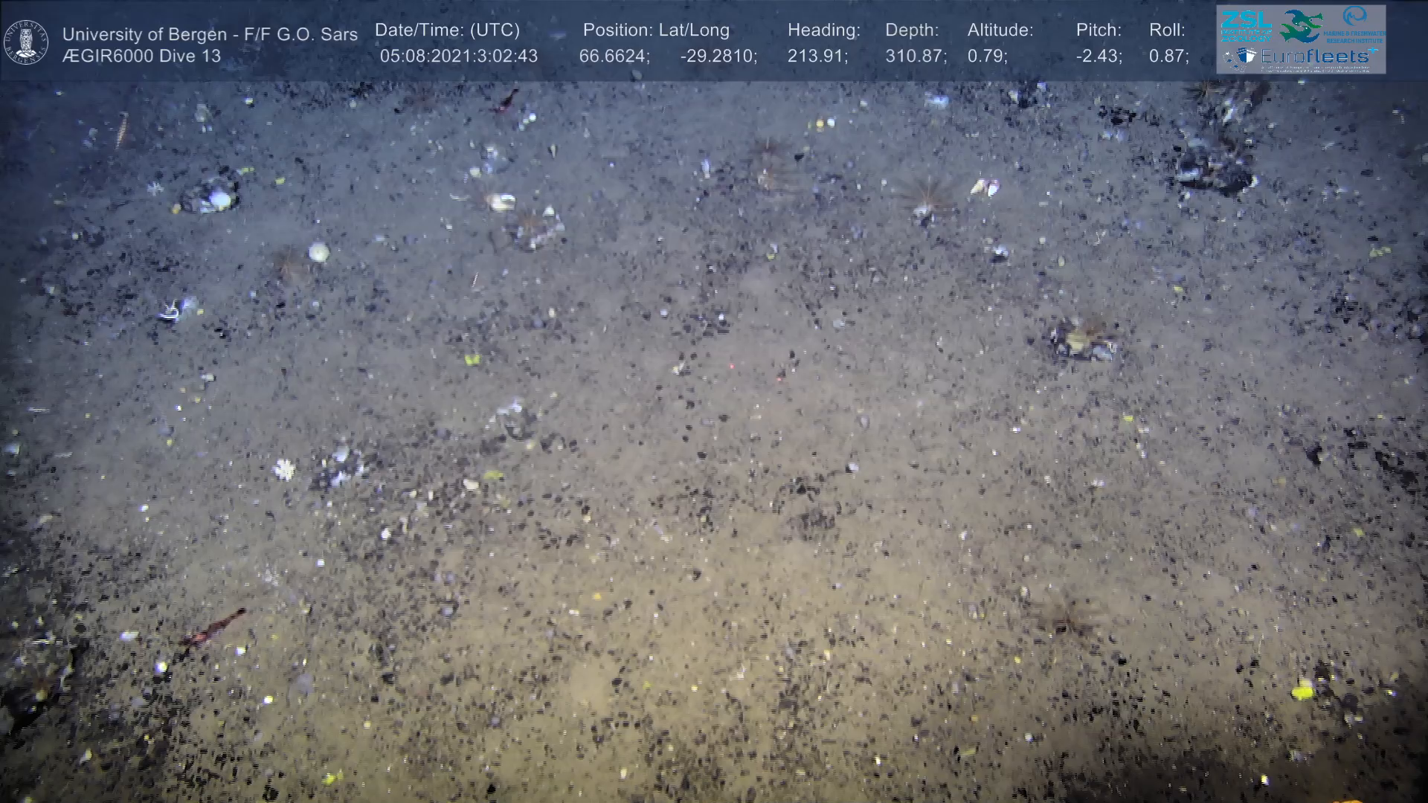Click the Pitch value -2.43
1428x803 pixels.
(x=1099, y=56)
